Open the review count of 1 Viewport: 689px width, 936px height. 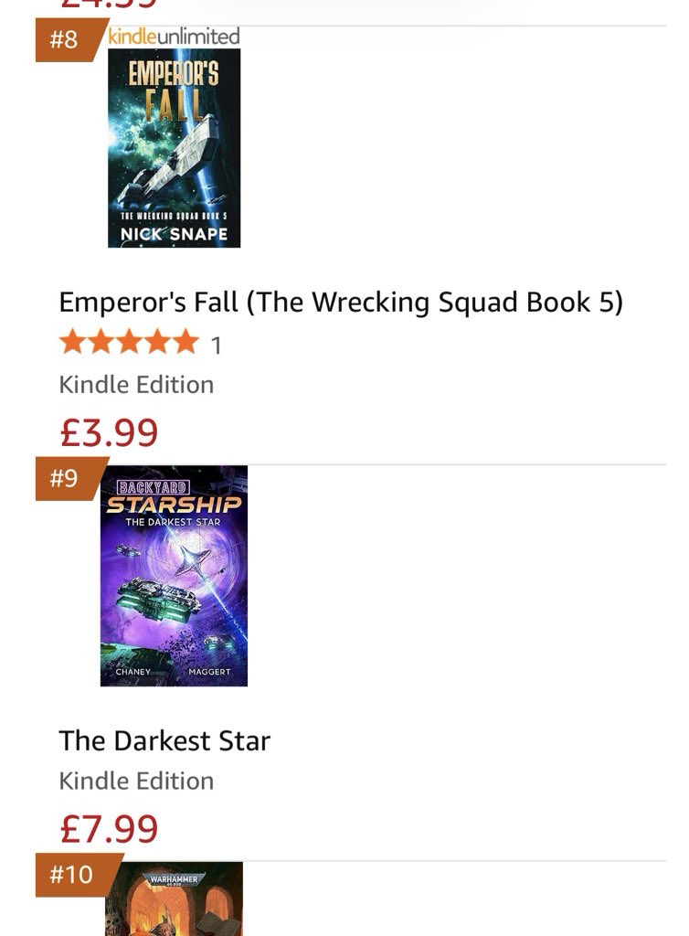216,345
